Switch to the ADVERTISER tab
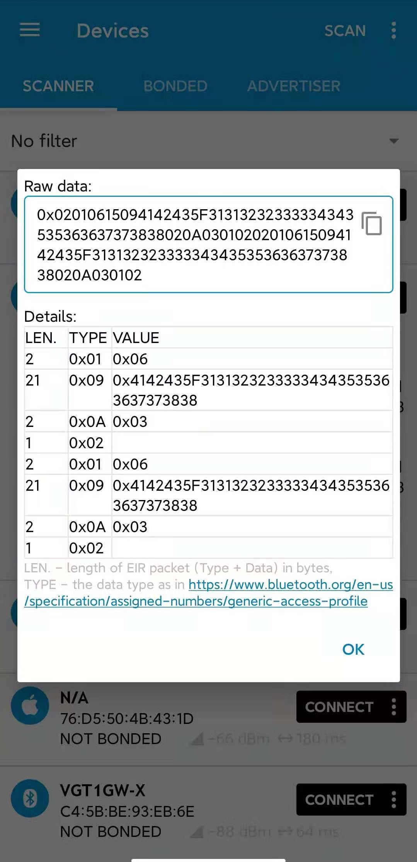Image resolution: width=417 pixels, height=862 pixels. [294, 86]
